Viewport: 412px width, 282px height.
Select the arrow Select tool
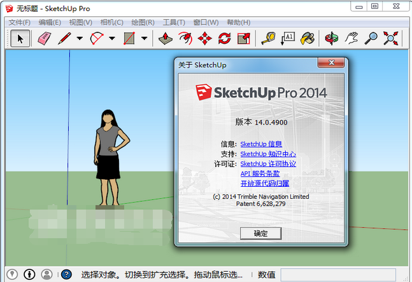(20, 38)
